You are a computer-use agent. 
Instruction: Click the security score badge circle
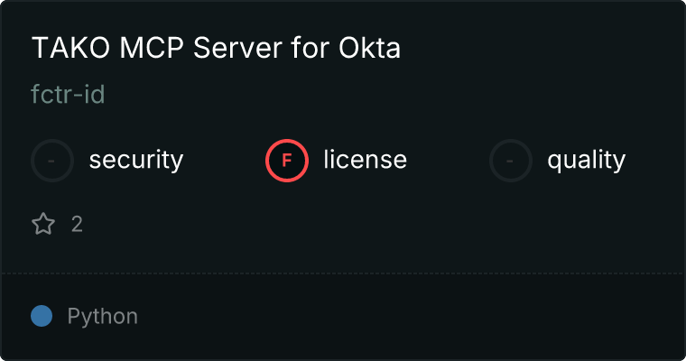(x=52, y=161)
